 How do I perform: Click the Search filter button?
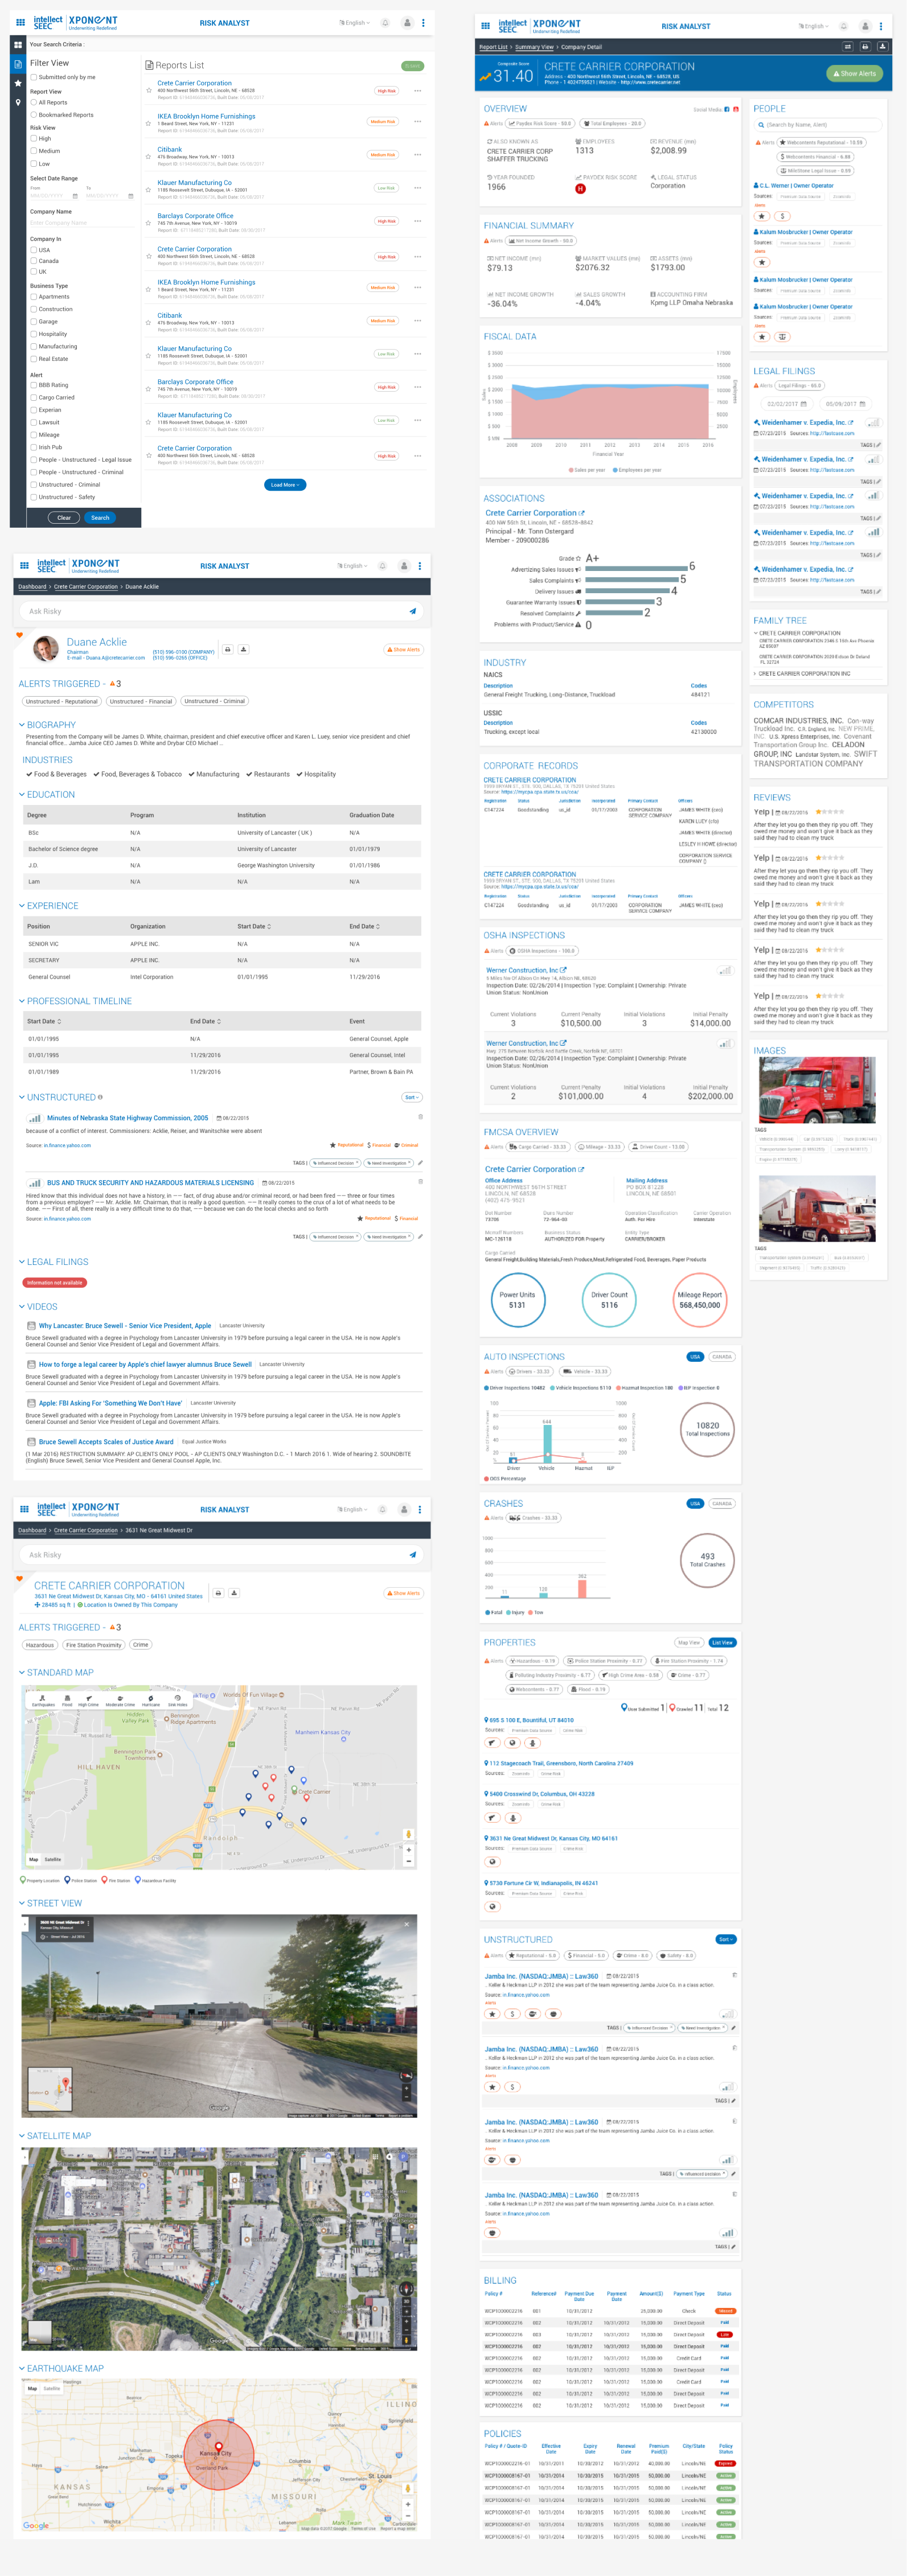click(100, 518)
